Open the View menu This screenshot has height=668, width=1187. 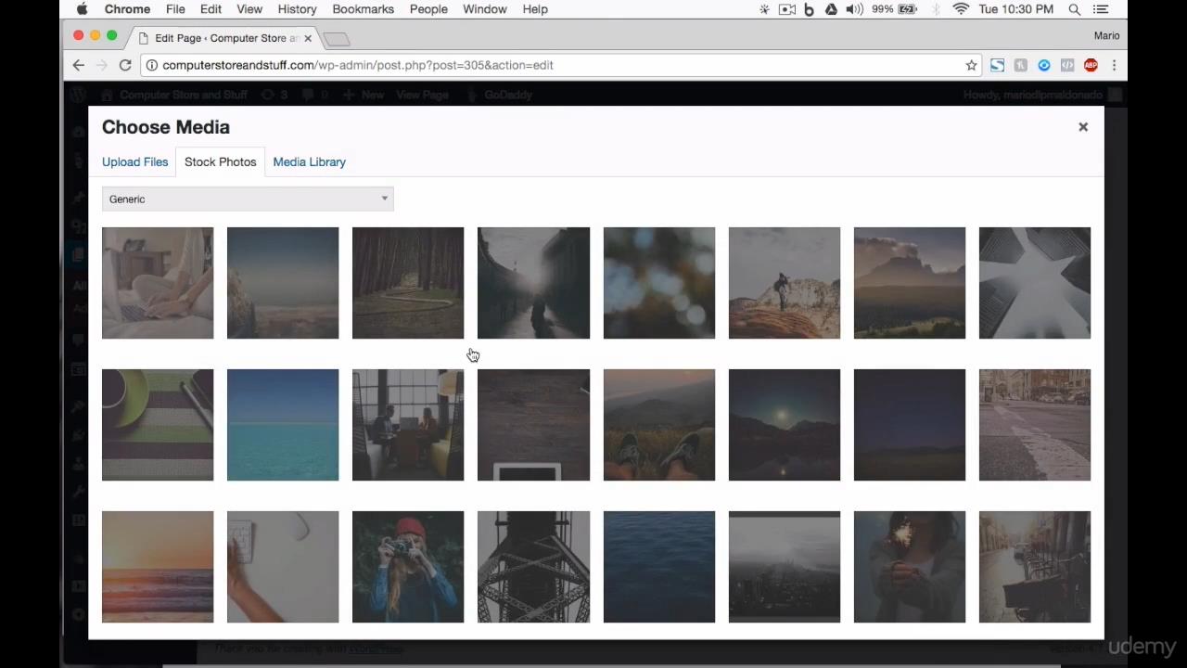click(249, 9)
